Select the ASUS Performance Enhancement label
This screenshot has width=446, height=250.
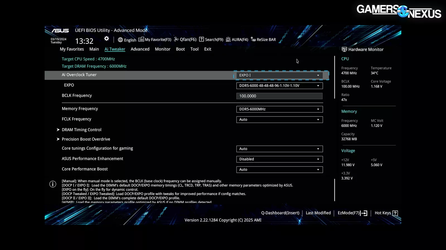coord(93,159)
